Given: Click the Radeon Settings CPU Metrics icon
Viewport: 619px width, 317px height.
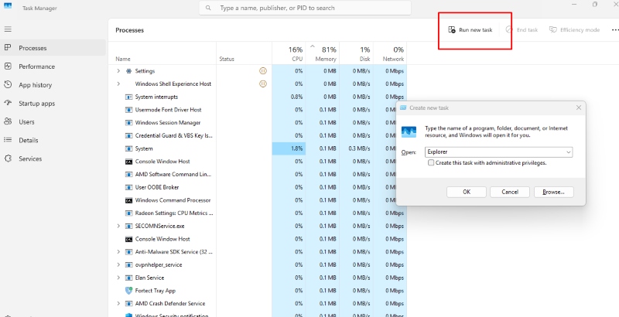Looking at the screenshot, I should pyautogui.click(x=128, y=213).
